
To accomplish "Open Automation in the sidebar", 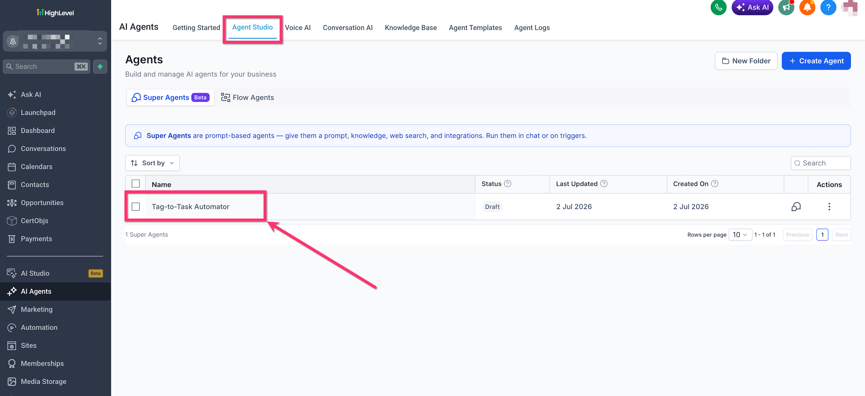I will (x=39, y=327).
